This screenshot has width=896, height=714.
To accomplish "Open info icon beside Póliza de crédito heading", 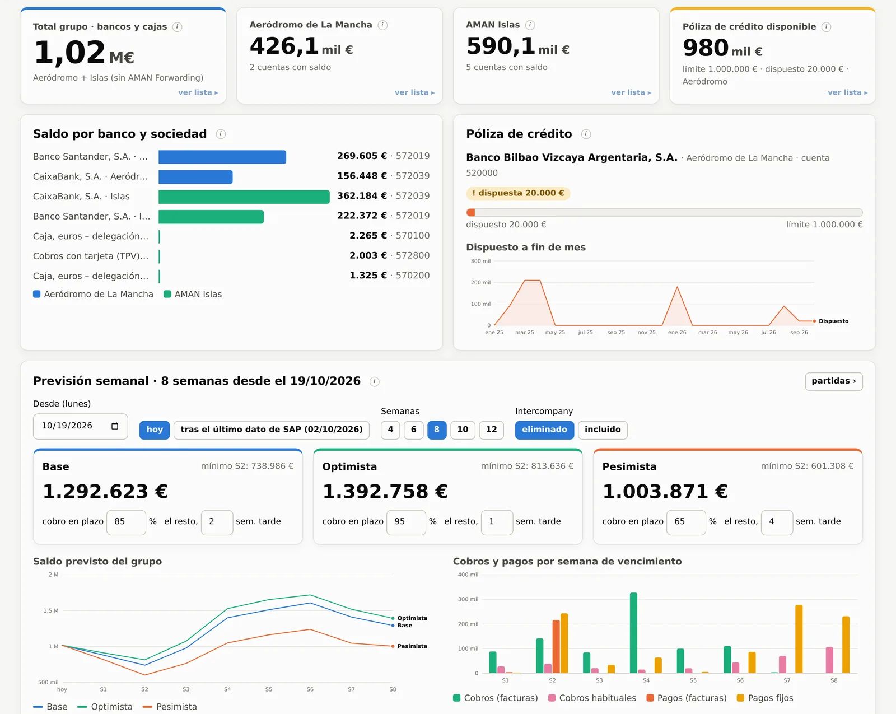I will (x=586, y=134).
